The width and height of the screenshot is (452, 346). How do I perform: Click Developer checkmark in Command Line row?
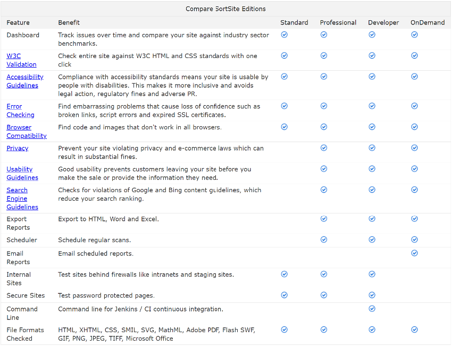click(372, 308)
